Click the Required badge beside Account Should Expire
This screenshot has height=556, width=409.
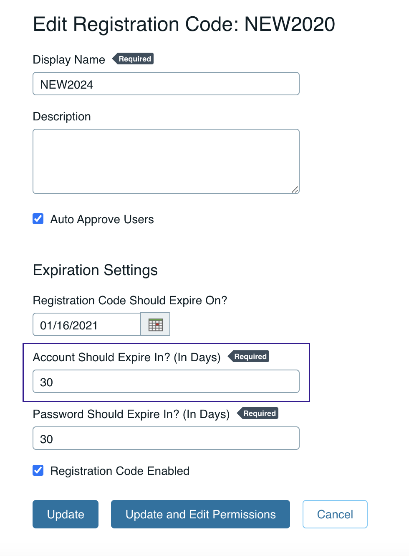tap(250, 357)
